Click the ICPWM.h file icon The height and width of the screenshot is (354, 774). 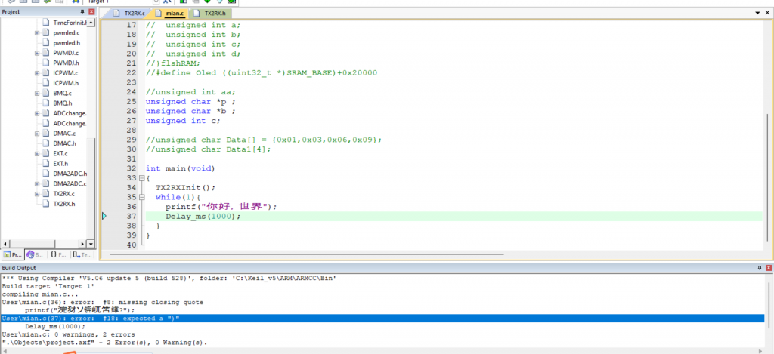click(46, 83)
